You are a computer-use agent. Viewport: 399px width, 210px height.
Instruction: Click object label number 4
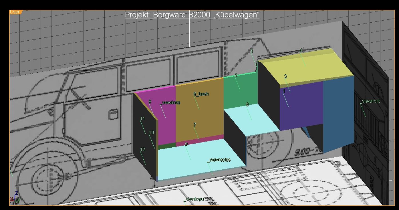[301, 51]
